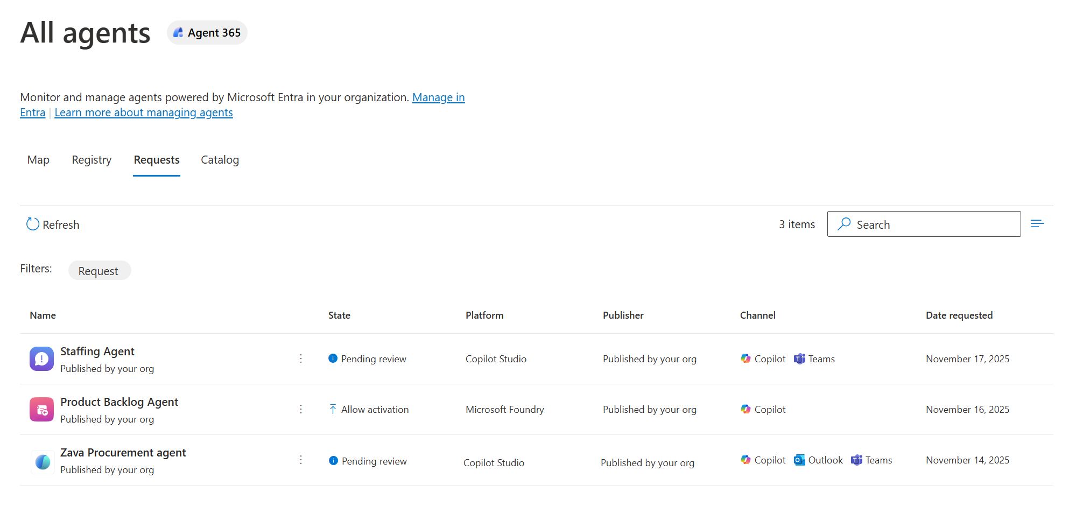Click Copilot Studio in Staffing Agent row
The image size is (1076, 527).
pyautogui.click(x=496, y=359)
